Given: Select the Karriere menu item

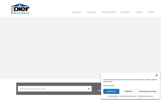Looking at the screenshot, I should point(139,12).
